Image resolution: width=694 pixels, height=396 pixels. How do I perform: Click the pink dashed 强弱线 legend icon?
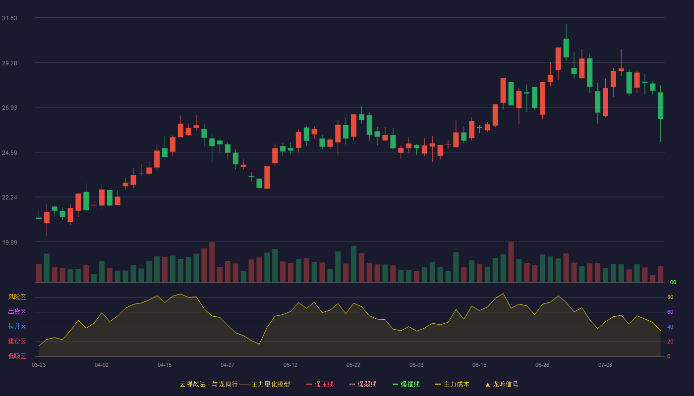352,384
